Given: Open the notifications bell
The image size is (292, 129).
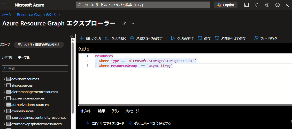Looking at the screenshot, I should coord(257,5).
